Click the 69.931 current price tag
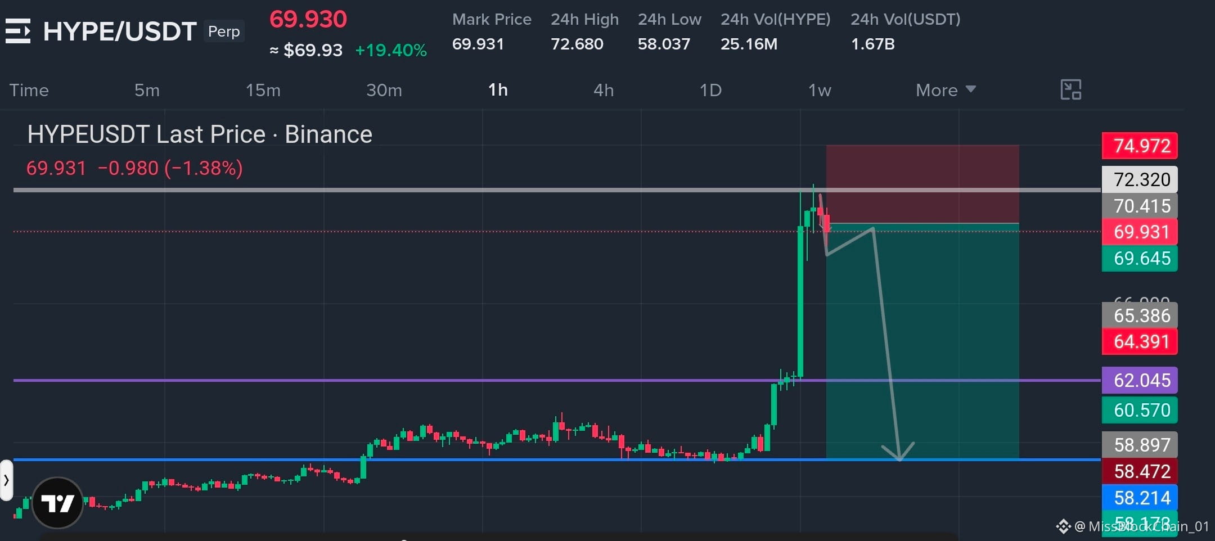The image size is (1215, 541). coord(1140,232)
